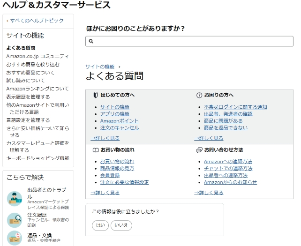This screenshot has width=301, height=246.
Task: Select よくある質問 in the sidebar
Action: 21,48
